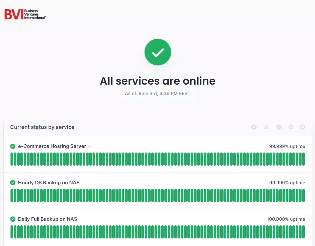315x246 pixels.
Task: Click green status dot next to Daily Full Backup
Action: (13, 219)
